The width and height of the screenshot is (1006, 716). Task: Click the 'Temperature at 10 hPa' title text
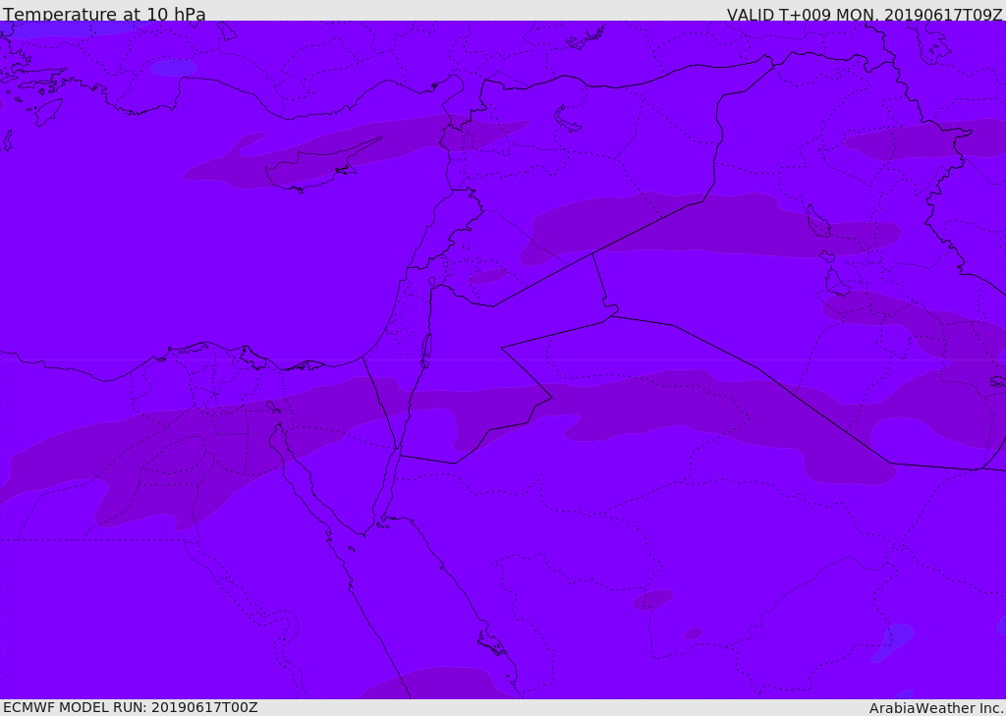point(104,14)
